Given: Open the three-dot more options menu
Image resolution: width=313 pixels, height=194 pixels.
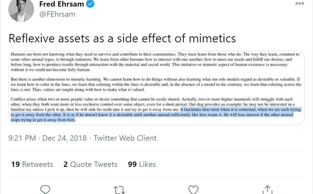Looking at the screenshot, I should click(300, 4).
